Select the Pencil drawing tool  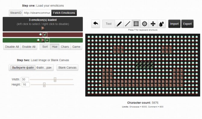pyautogui.click(x=119, y=24)
